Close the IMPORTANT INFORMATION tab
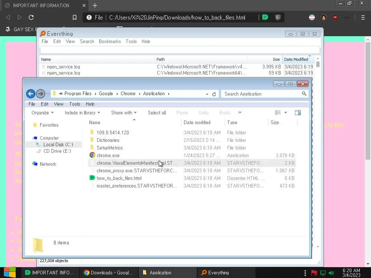Viewport: 371px width, 278px height. tap(84, 5)
